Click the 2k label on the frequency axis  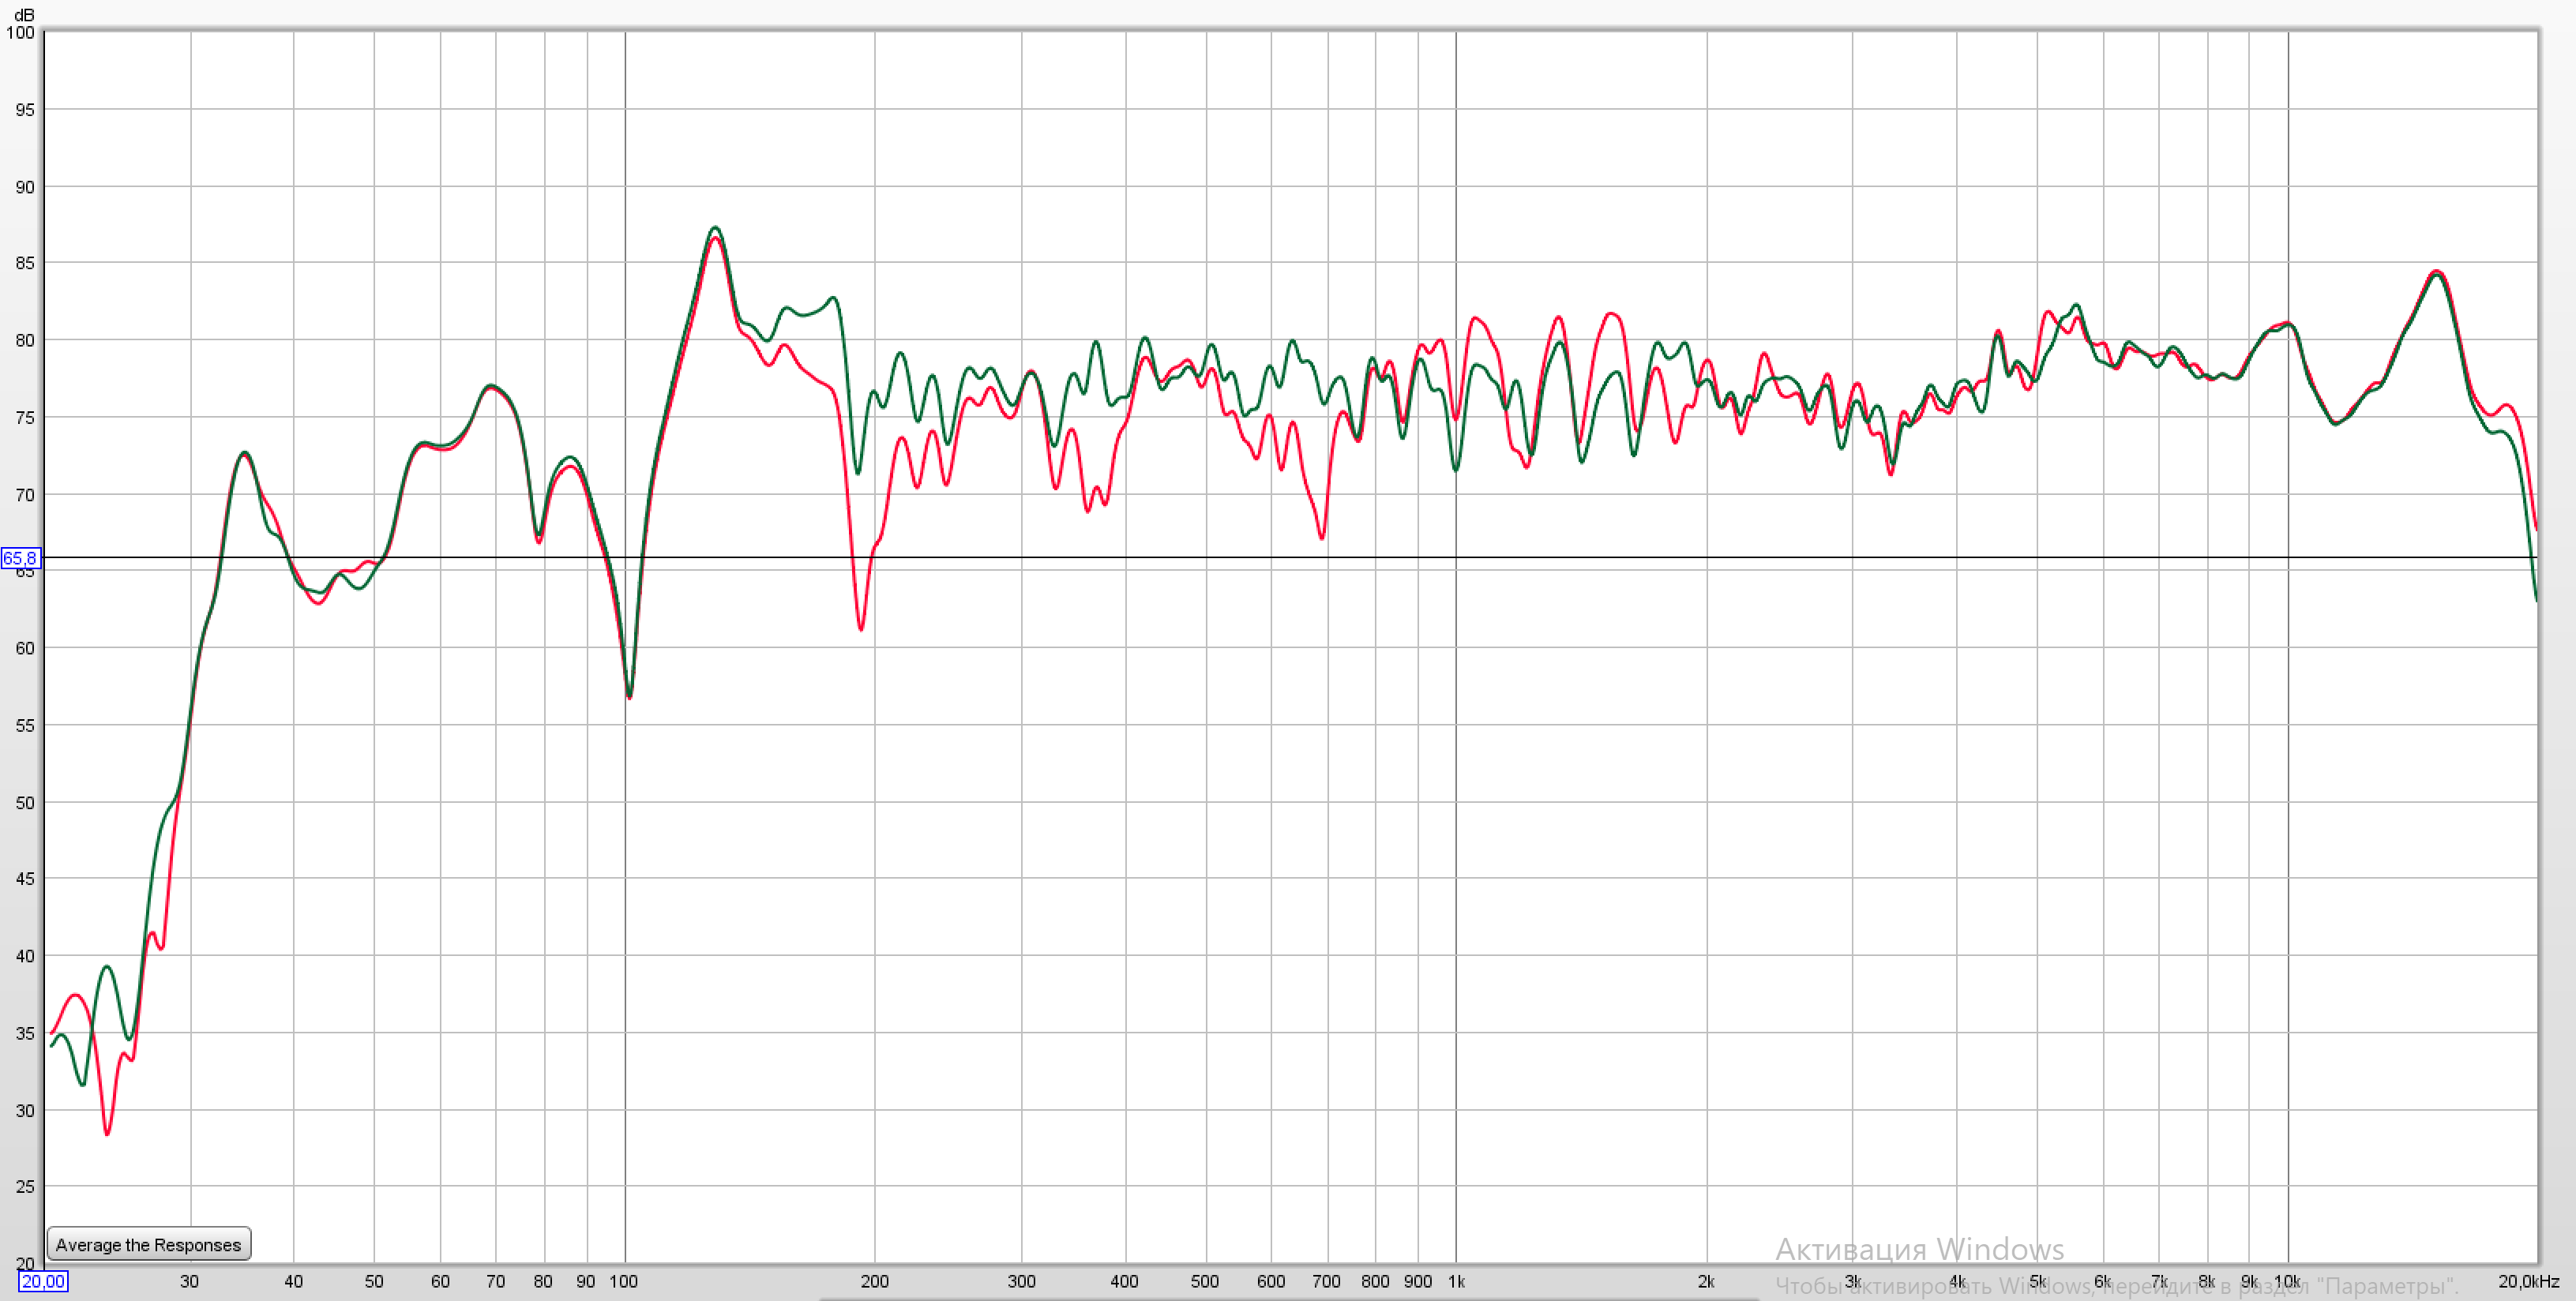click(1706, 1281)
